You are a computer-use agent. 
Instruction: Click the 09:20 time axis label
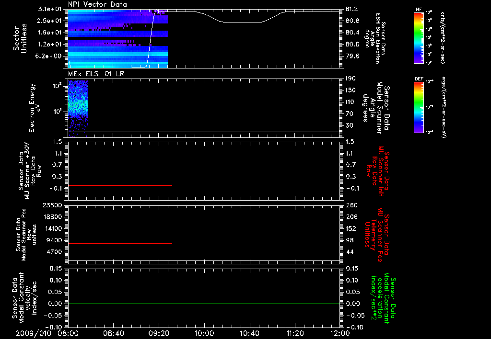(159, 333)
